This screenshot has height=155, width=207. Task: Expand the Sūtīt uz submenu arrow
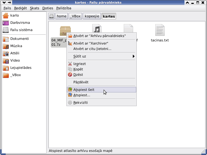(x=134, y=56)
